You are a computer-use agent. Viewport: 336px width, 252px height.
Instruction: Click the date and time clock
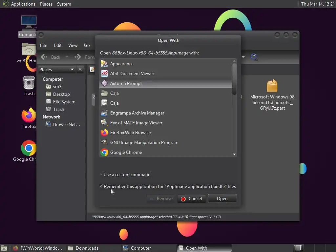(x=318, y=4)
